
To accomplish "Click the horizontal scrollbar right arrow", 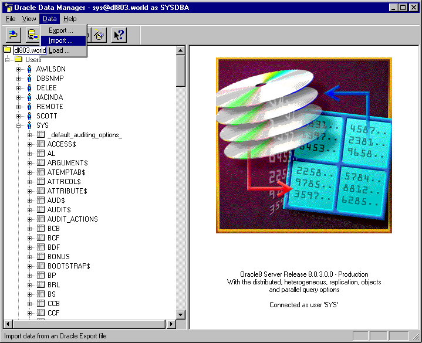I will click(171, 324).
